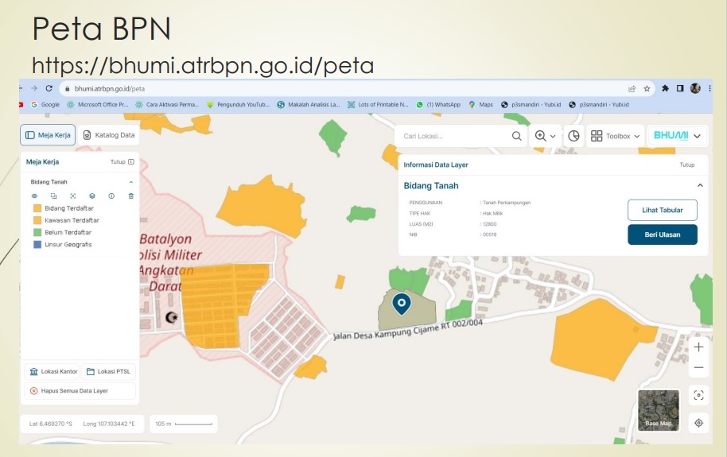Delete Bidang Tanah layer with trash icon
The height and width of the screenshot is (457, 727).
(131, 196)
